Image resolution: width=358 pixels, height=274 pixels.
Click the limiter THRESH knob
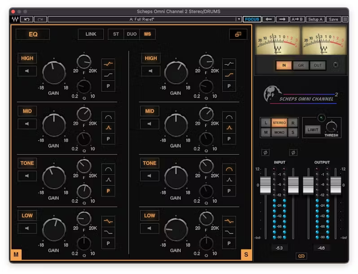coord(331,127)
